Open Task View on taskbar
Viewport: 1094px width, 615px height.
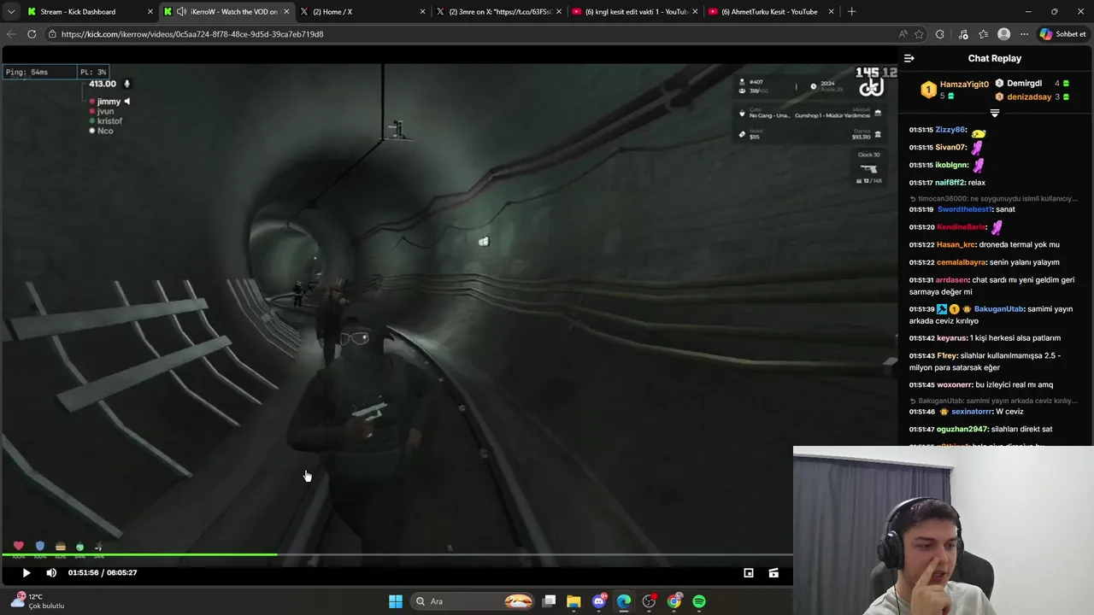[550, 601]
